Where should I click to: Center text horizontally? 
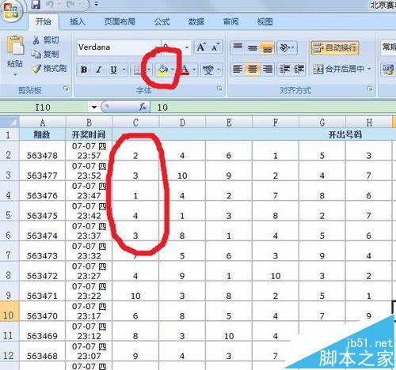253,69
